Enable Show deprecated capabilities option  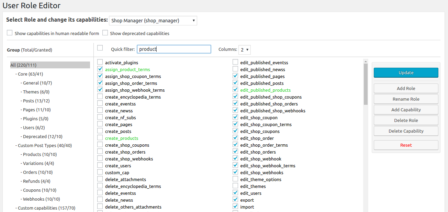(x=105, y=33)
